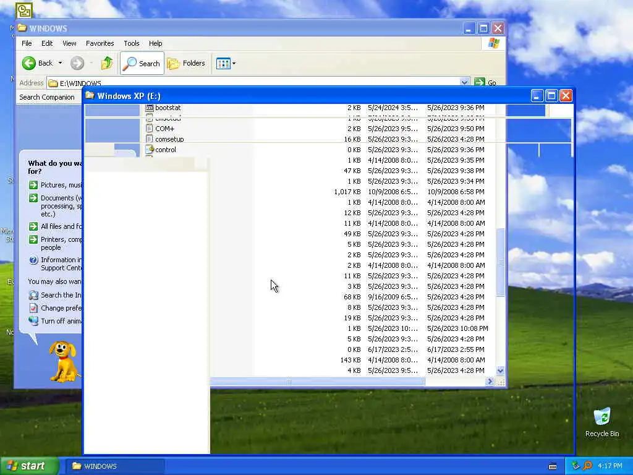633x475 pixels.
Task: Expand the Address bar dropdown arrow
Action: pos(464,82)
